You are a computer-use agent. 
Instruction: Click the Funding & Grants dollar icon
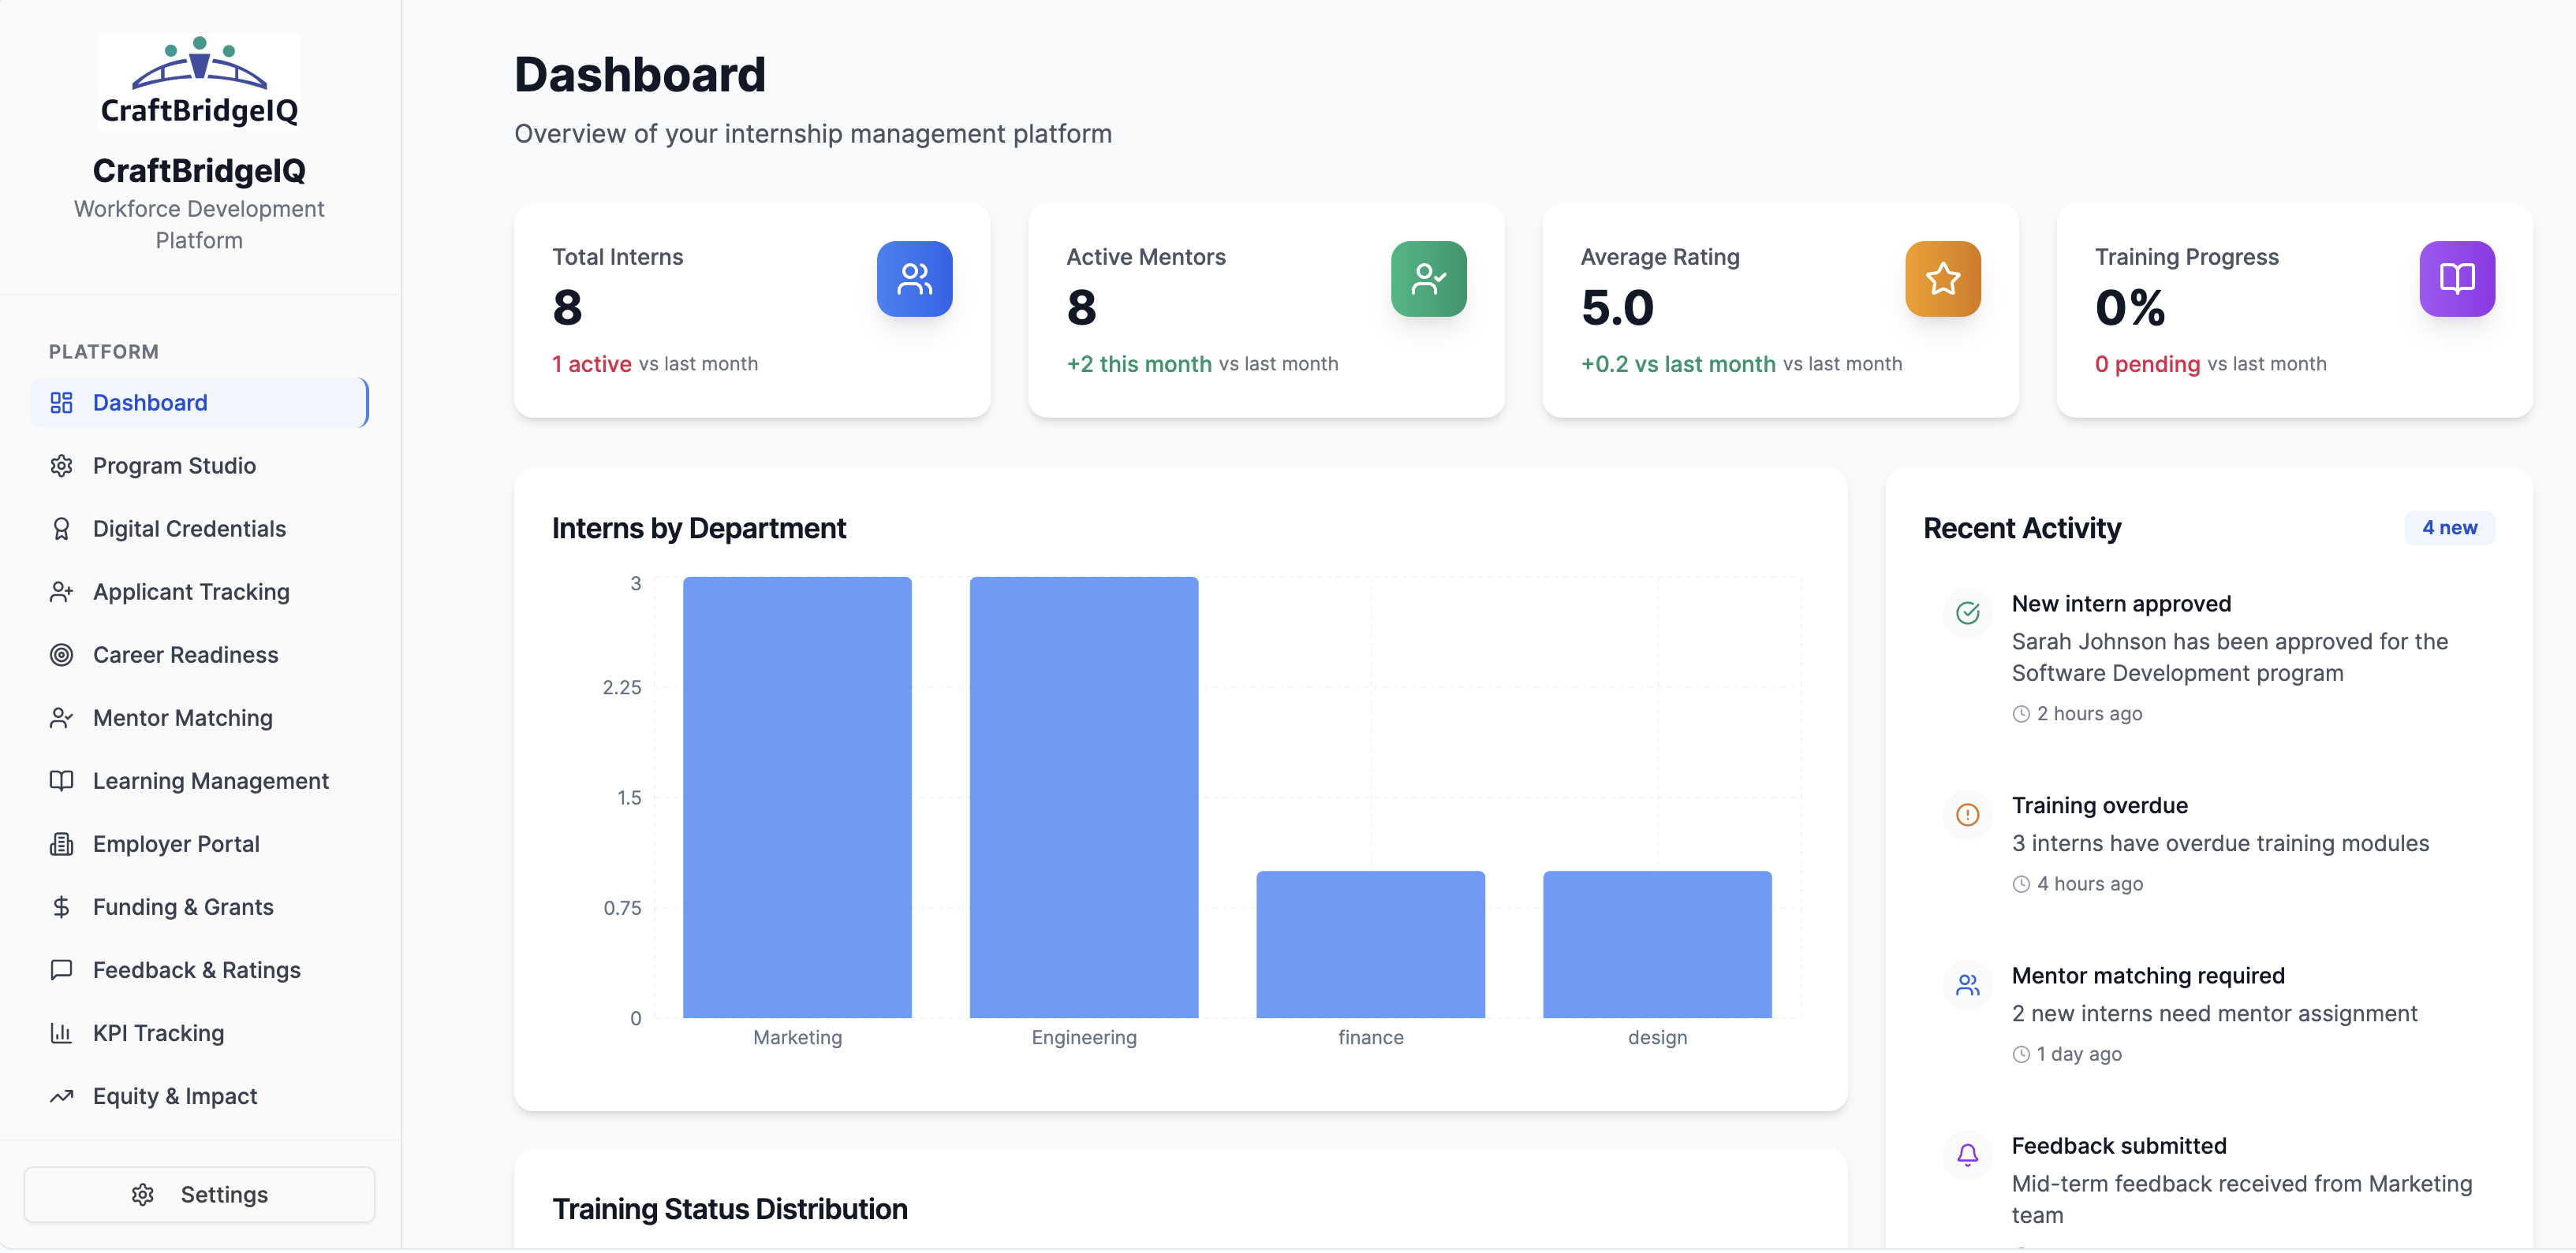(x=61, y=906)
